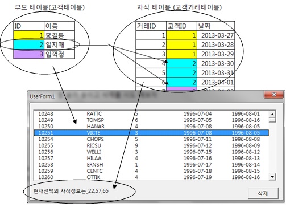Image resolution: width=286 pixels, height=207 pixels.
Task: Select the 10255 RICSU list row
Action: click(x=151, y=145)
